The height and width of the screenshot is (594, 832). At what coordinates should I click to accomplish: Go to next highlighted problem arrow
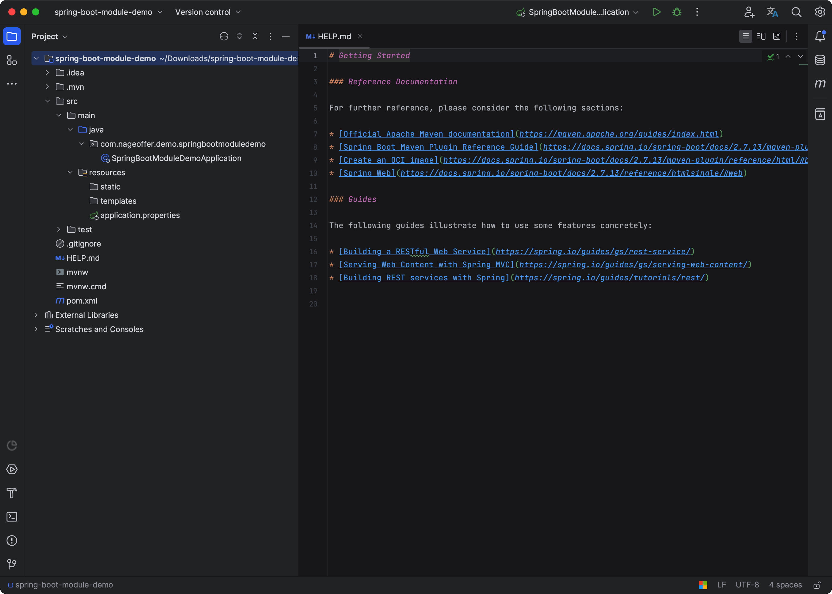[800, 56]
